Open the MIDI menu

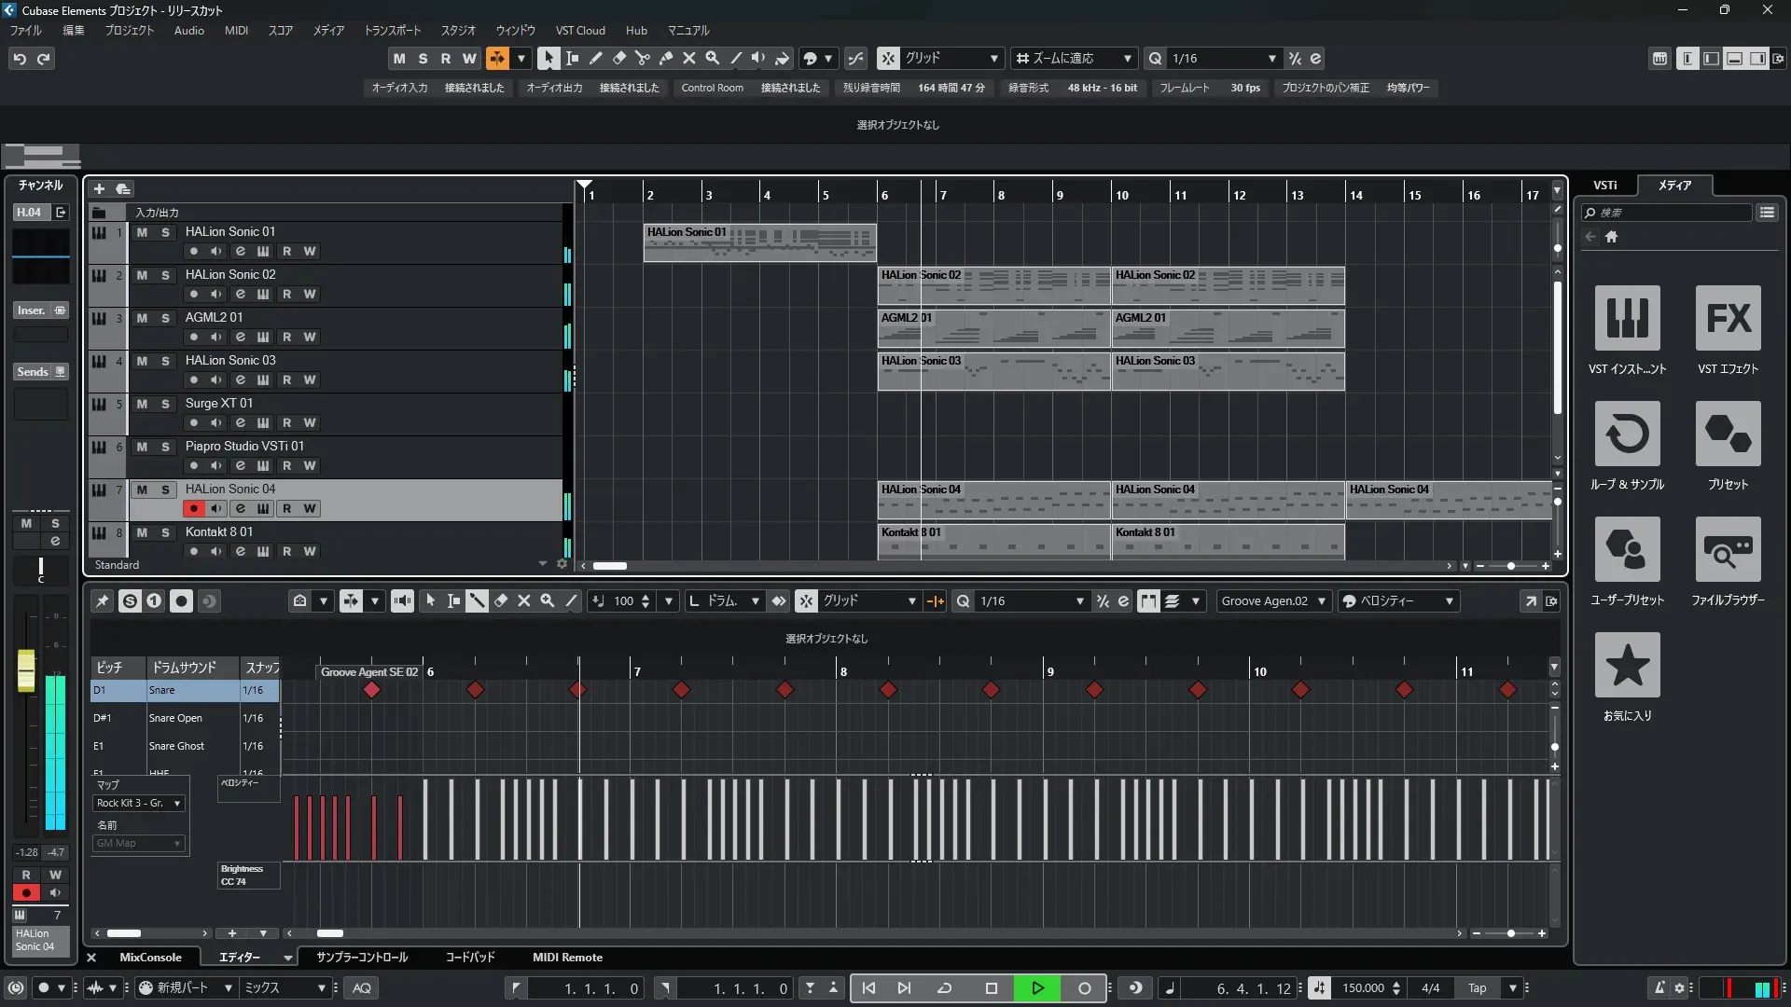tap(236, 31)
